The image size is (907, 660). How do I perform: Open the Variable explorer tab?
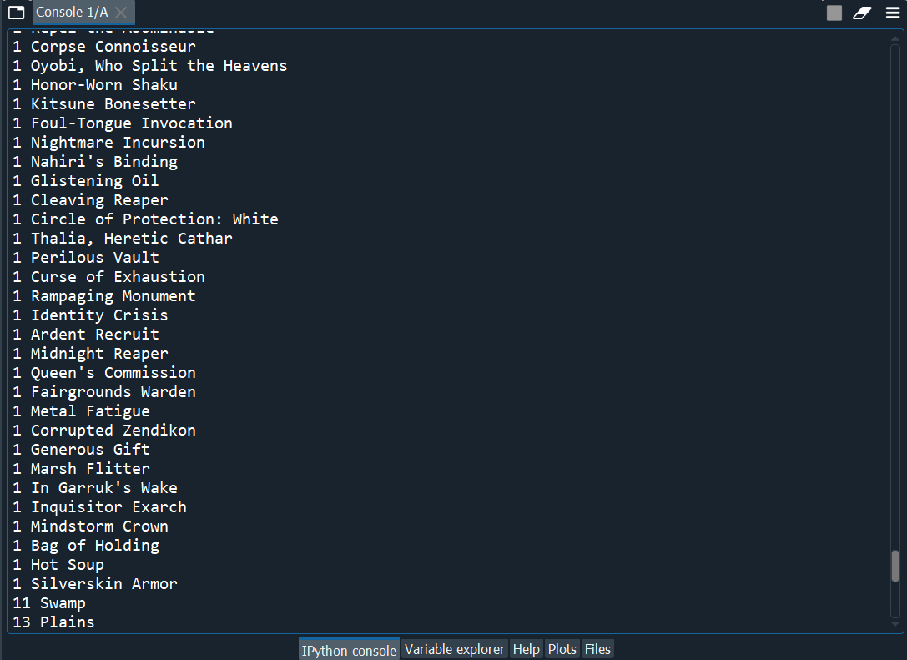click(x=455, y=650)
